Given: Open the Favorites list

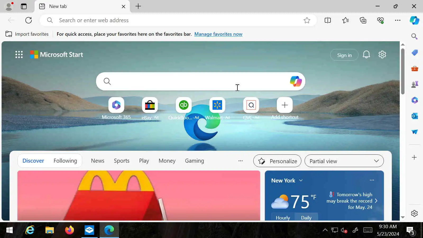Looking at the screenshot, I should pos(345,20).
